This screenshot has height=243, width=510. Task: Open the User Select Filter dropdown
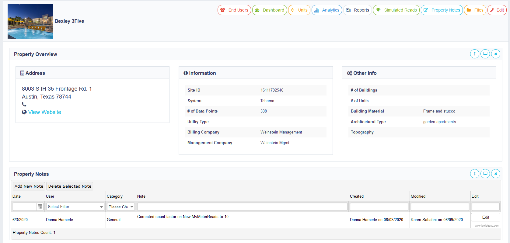75,207
